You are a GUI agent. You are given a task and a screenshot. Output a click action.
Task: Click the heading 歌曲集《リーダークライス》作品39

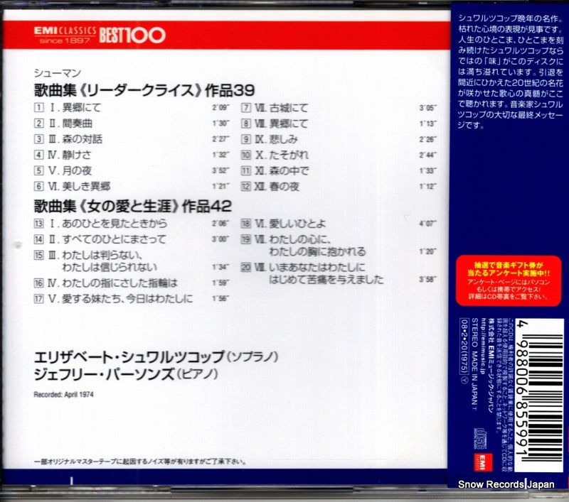pos(144,91)
